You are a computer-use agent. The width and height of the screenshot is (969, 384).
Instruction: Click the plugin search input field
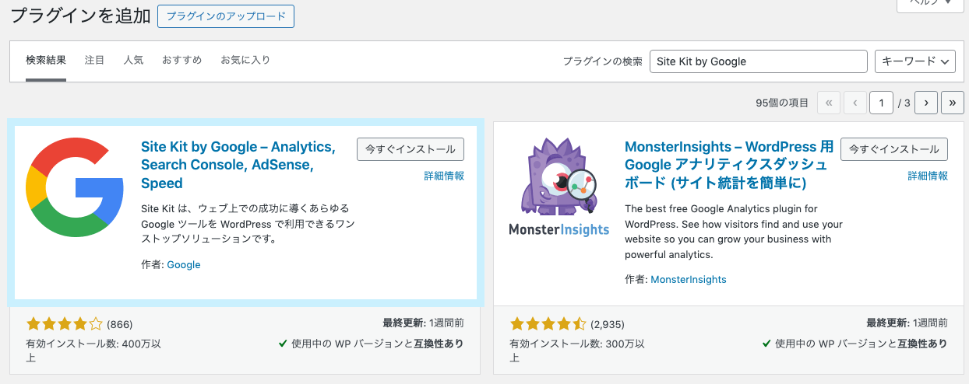click(x=758, y=61)
